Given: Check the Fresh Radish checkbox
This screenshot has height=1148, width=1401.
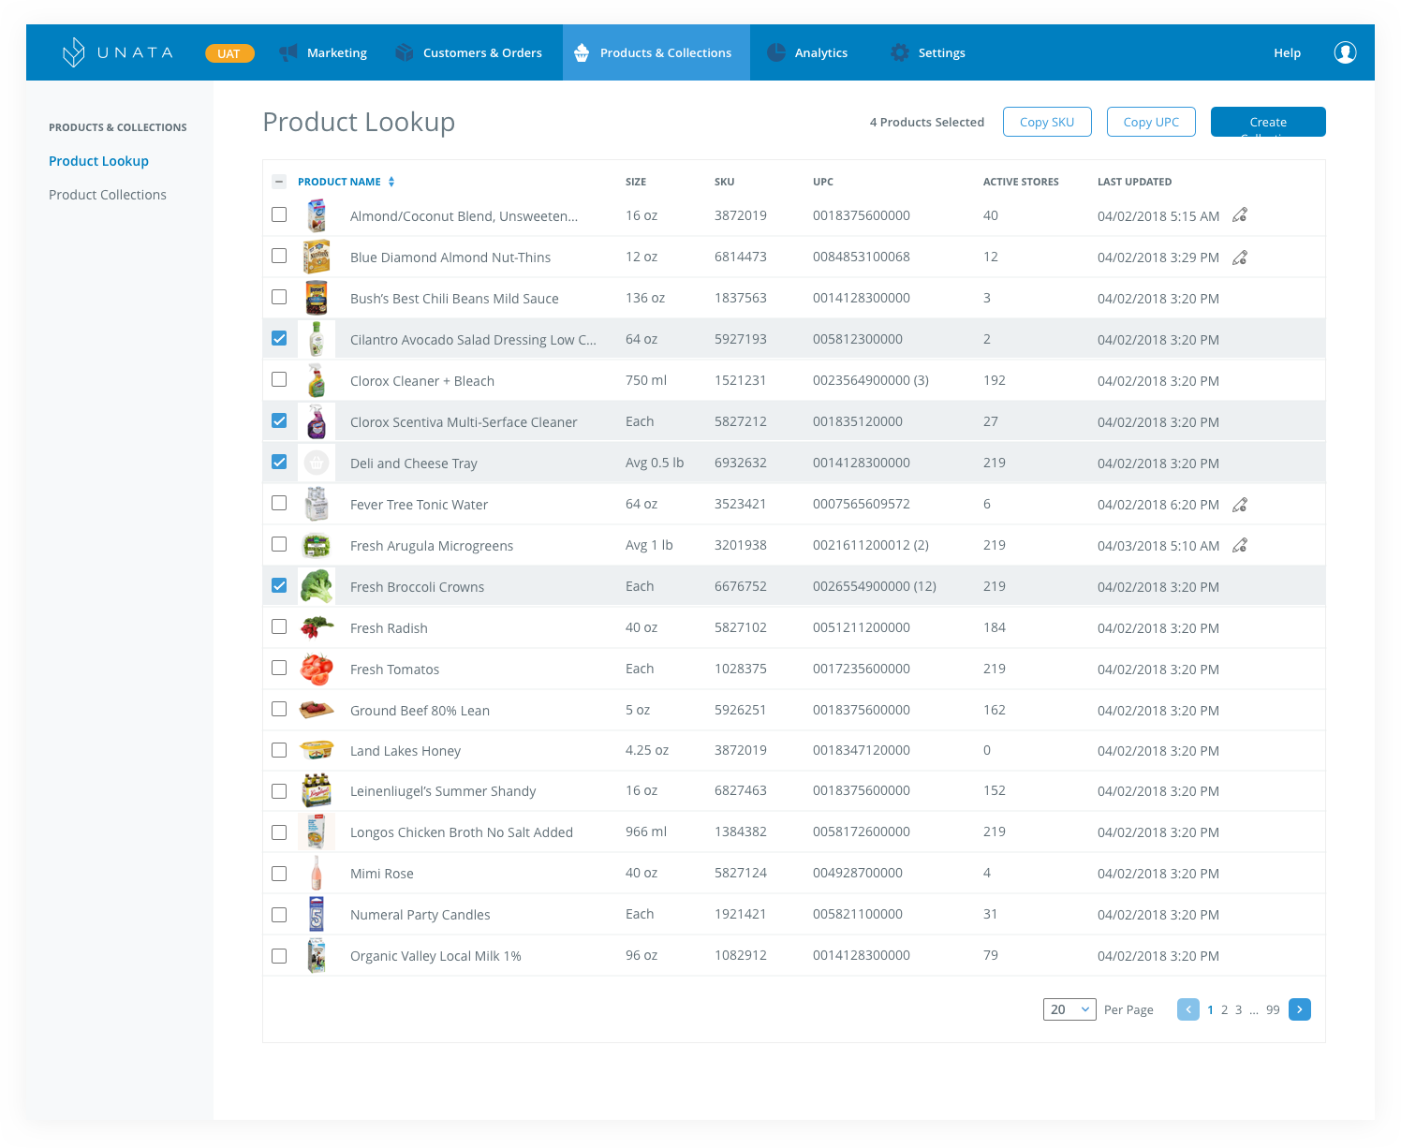Looking at the screenshot, I should pyautogui.click(x=279, y=626).
